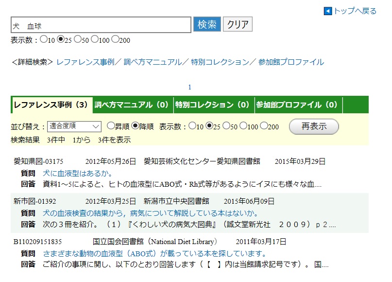Go to page 1 of the results

[x=189, y=87]
